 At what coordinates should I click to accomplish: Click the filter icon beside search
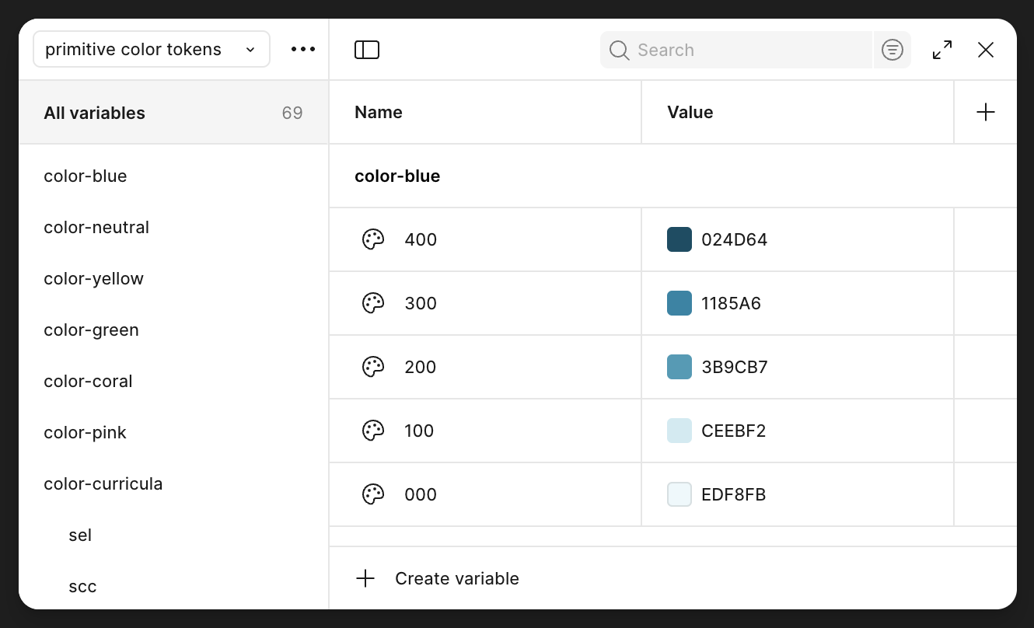pos(892,50)
